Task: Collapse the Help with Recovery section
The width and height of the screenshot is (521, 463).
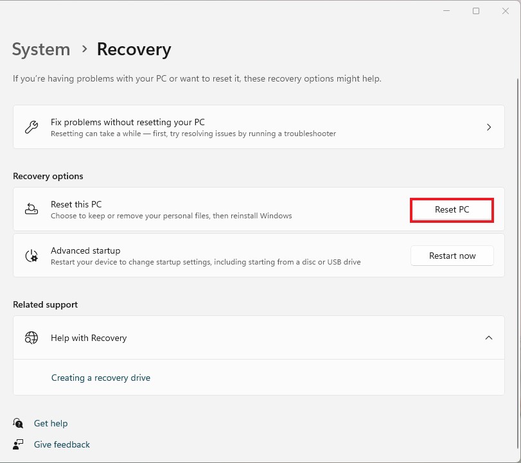Action: [489, 338]
